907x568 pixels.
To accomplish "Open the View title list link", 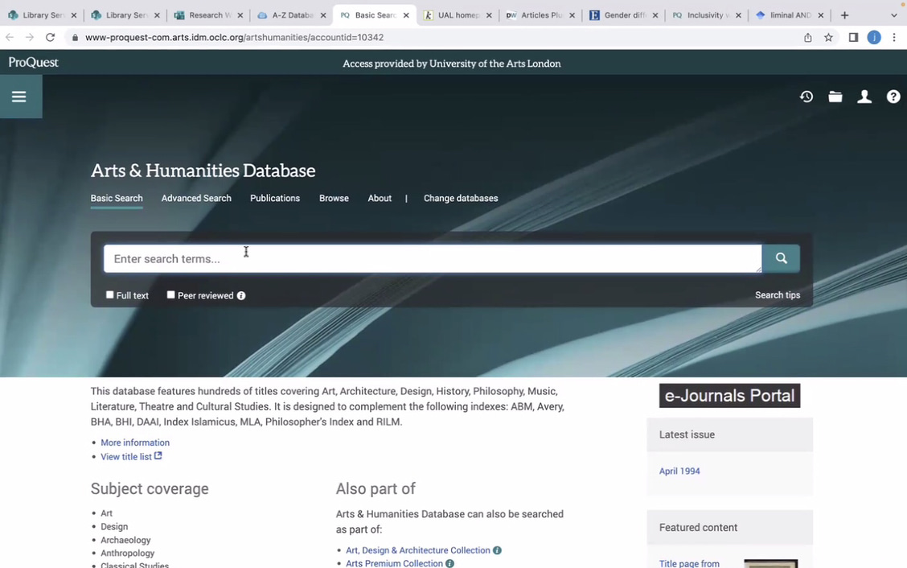I will (126, 457).
